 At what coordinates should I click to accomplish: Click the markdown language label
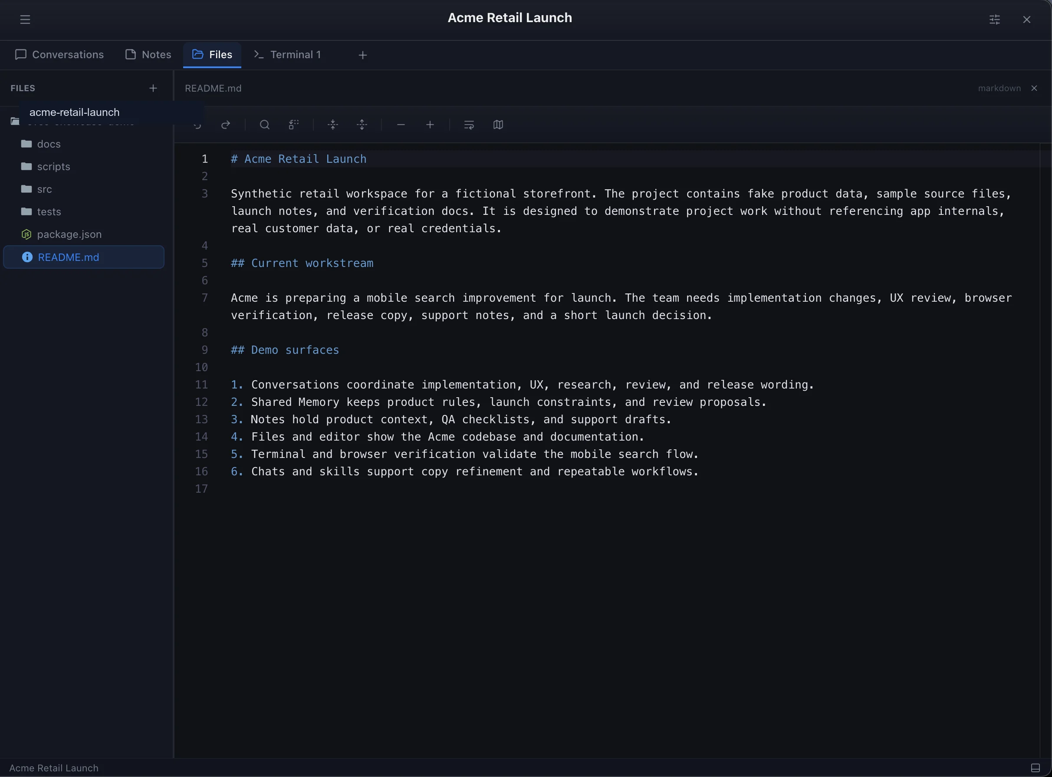[x=999, y=88]
